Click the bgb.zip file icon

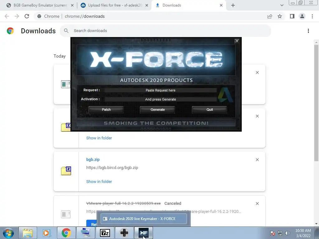[66, 171]
